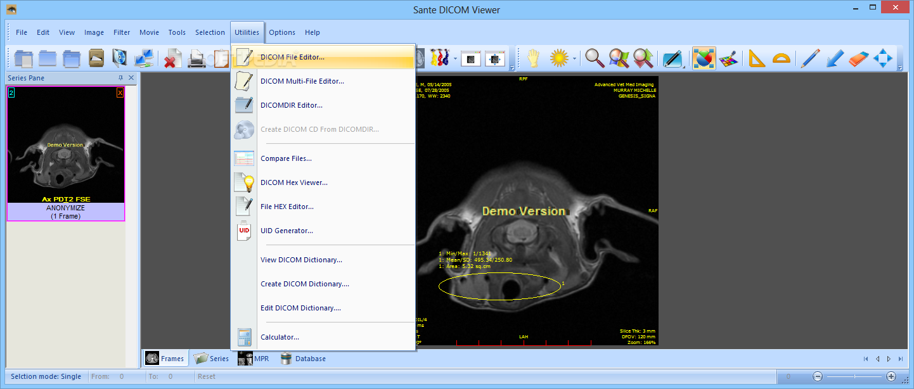Open the File menu
This screenshot has width=914, height=389.
22,32
